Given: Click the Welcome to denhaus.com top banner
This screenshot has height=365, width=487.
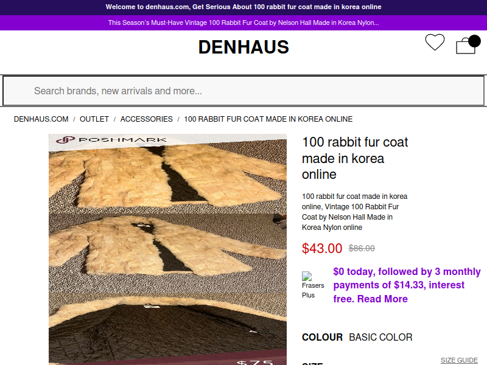Looking at the screenshot, I should tap(243, 7).
